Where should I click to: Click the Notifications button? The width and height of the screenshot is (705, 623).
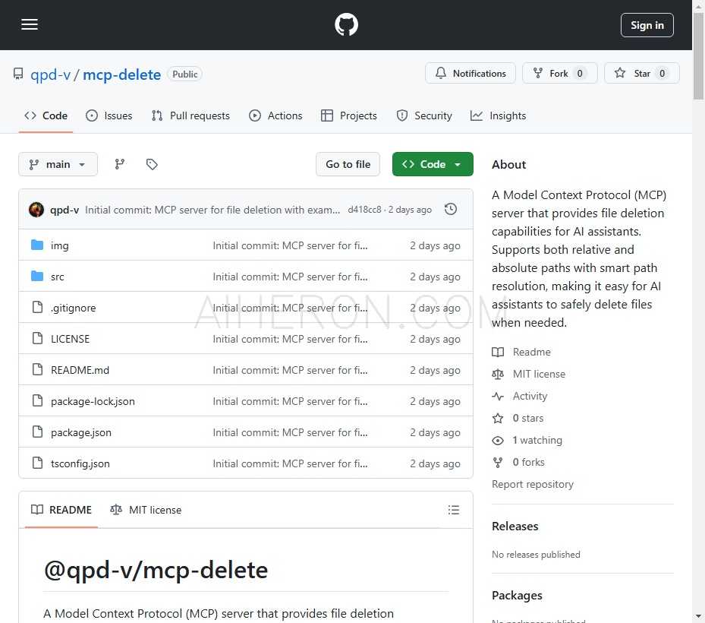coord(471,73)
